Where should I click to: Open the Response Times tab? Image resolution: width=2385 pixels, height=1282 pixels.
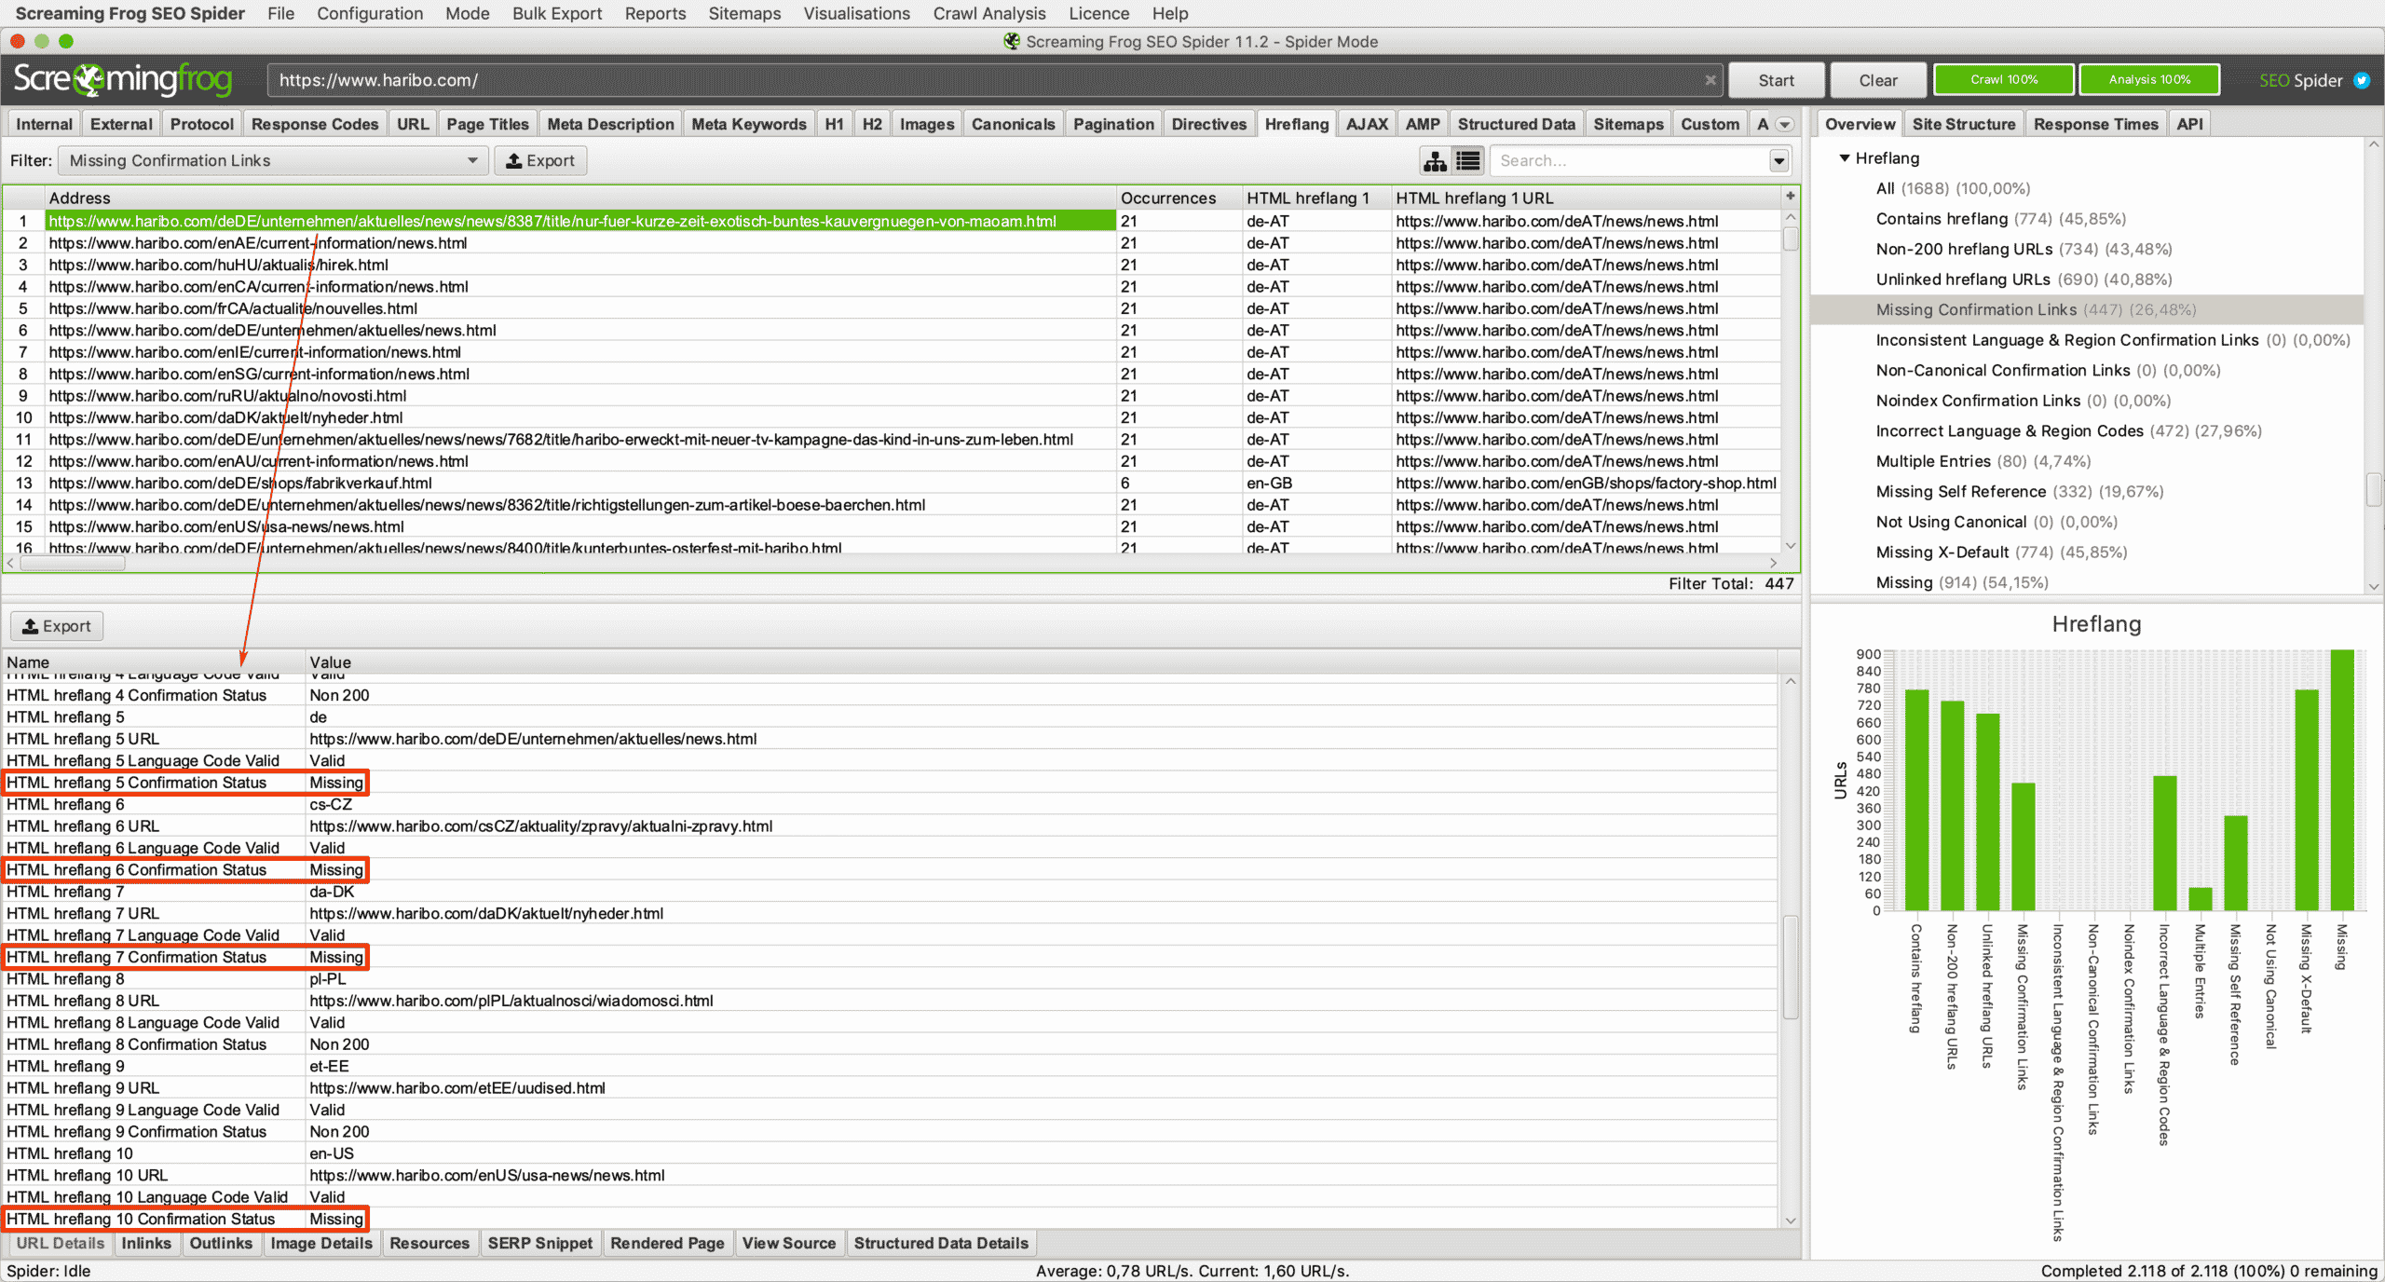[2095, 124]
